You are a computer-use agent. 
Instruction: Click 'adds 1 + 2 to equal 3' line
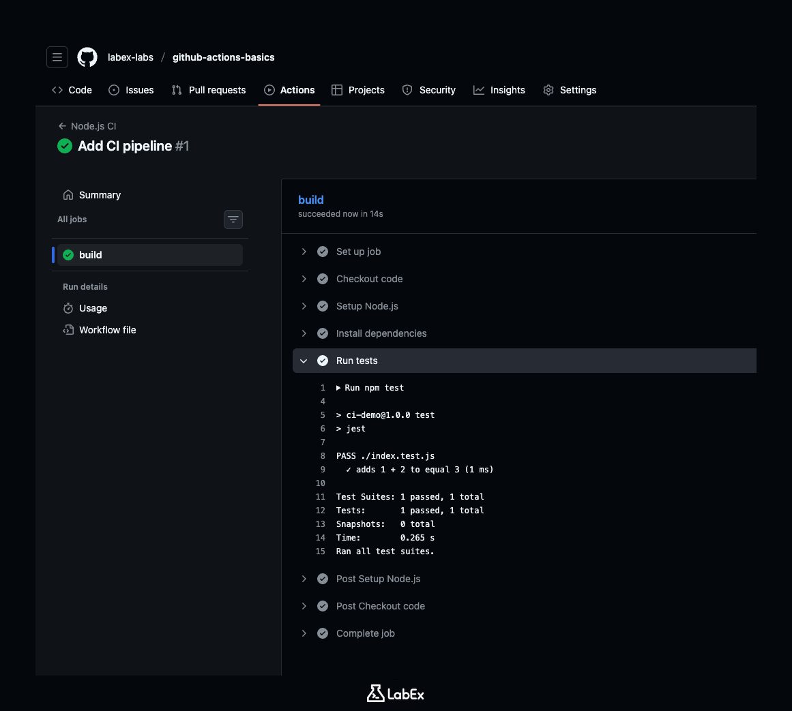pyautogui.click(x=420, y=469)
